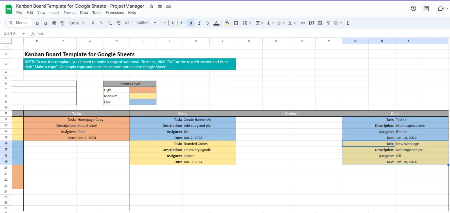The height and width of the screenshot is (213, 450).
Task: Open the borders tool
Action: 236,23
